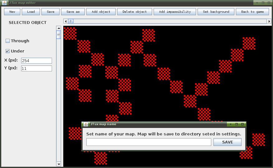This screenshot has width=273, height=168.
Task: Select Add impassibility
Action: [x=175, y=11]
